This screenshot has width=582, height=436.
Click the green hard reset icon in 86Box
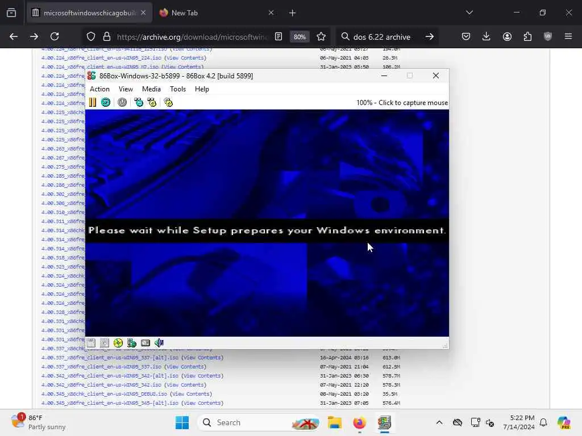coord(106,102)
